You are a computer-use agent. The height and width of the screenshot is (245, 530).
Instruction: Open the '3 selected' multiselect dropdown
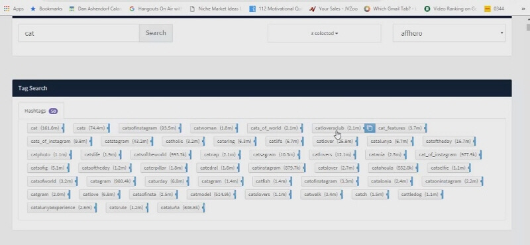(x=324, y=33)
